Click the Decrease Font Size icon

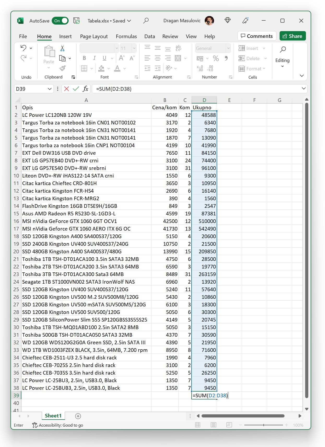132,58
